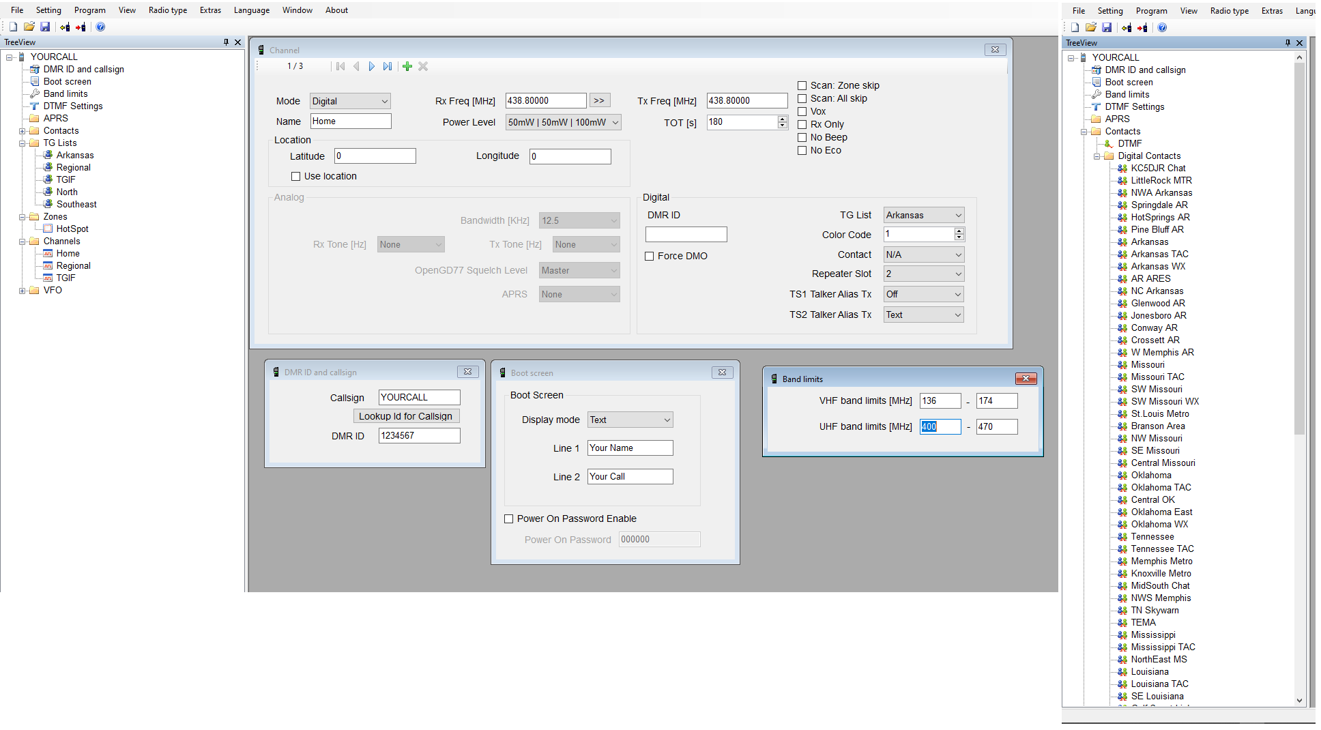This screenshot has width=1321, height=730.
Task: Close the Boot screen window
Action: point(722,372)
